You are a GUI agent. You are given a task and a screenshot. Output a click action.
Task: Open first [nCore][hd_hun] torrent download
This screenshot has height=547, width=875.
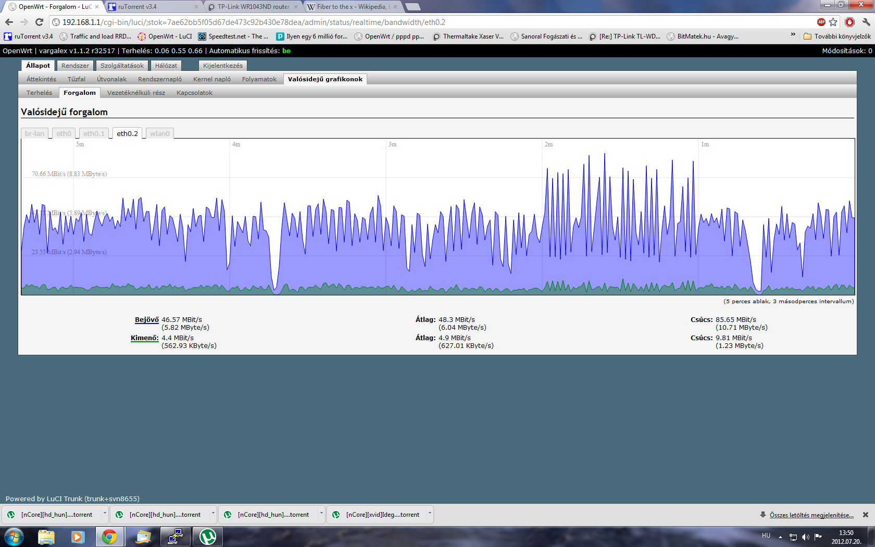click(x=51, y=515)
